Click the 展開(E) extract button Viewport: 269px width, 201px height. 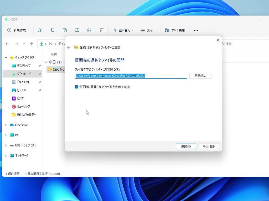[186, 146]
